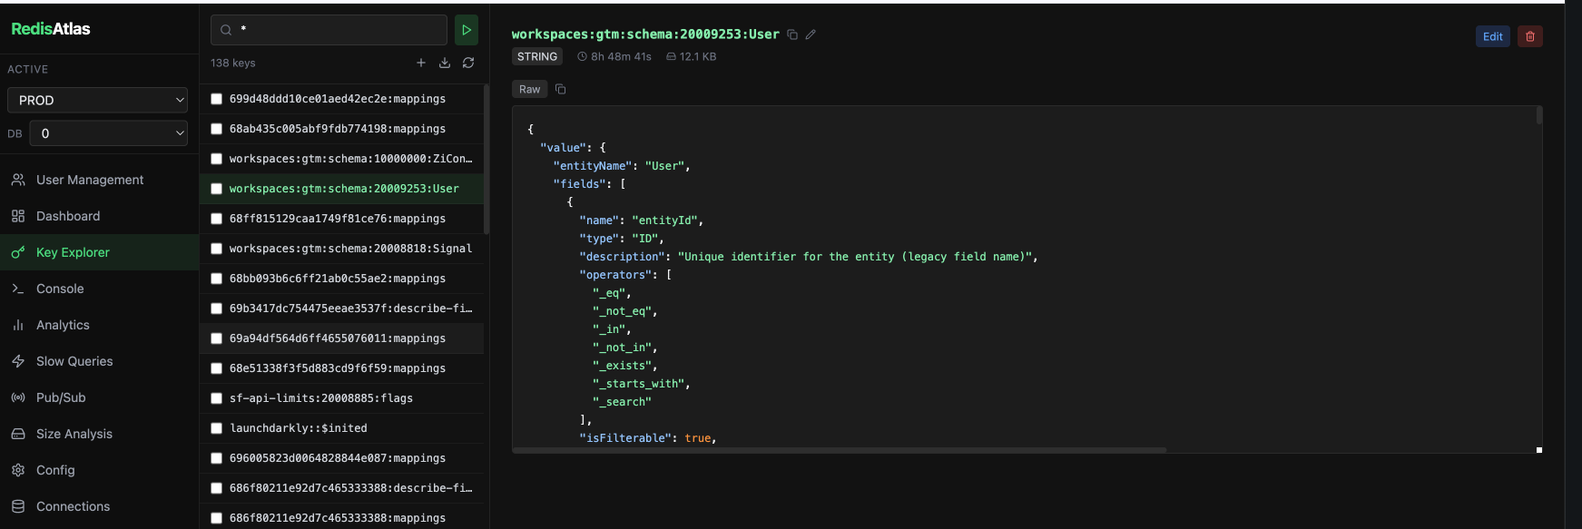Select key 686f80211e92d7c465333388:describe-fi…
1582x529 pixels.
tap(342, 488)
